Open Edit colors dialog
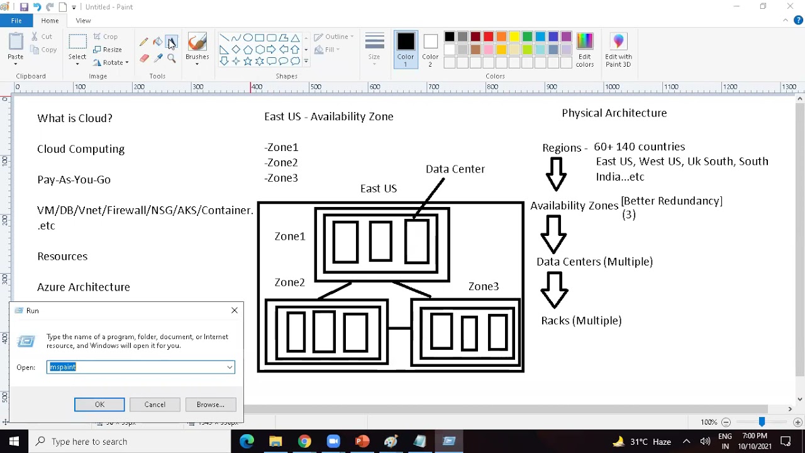805x453 pixels. pos(585,50)
